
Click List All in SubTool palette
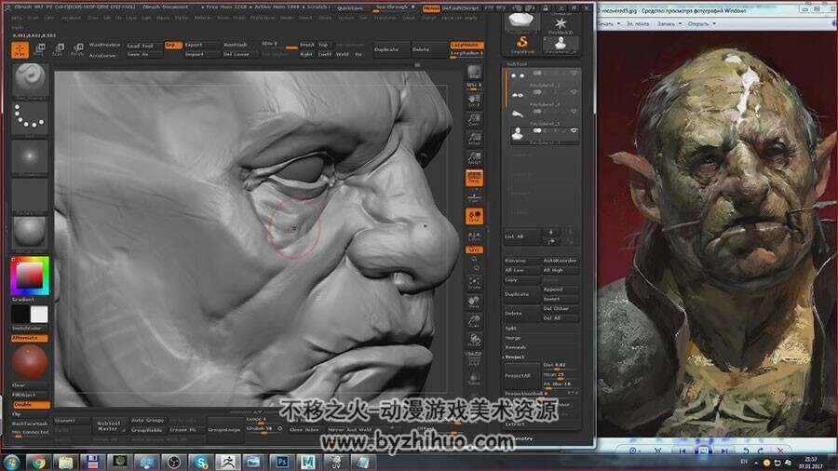pos(522,236)
